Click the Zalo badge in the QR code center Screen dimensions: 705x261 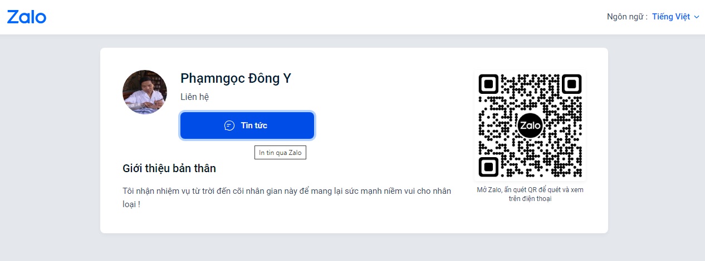[530, 126]
